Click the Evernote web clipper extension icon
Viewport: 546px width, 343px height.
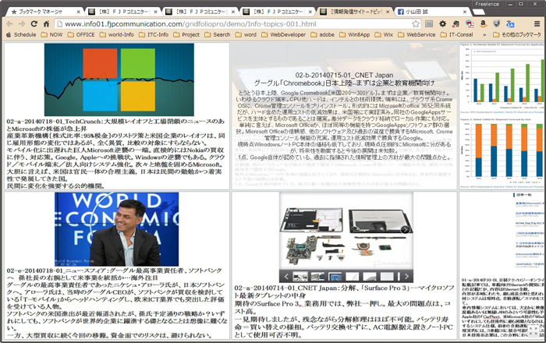(456, 23)
